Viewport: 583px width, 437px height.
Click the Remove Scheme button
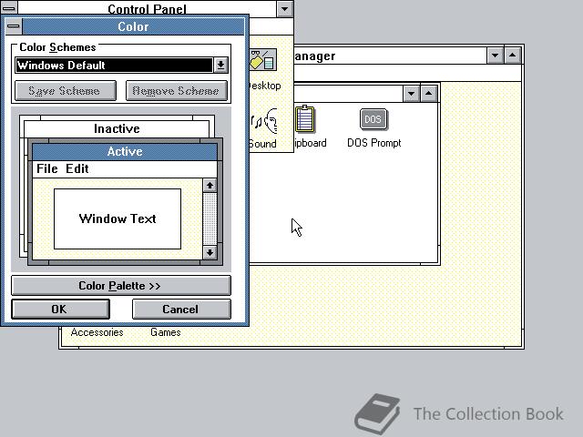coord(176,91)
